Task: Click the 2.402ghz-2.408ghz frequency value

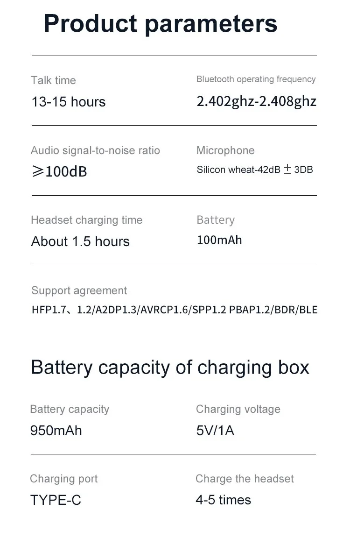Action: click(256, 101)
